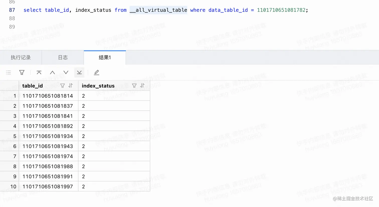Select the index_status column header
379x207 pixels.
click(x=114, y=86)
